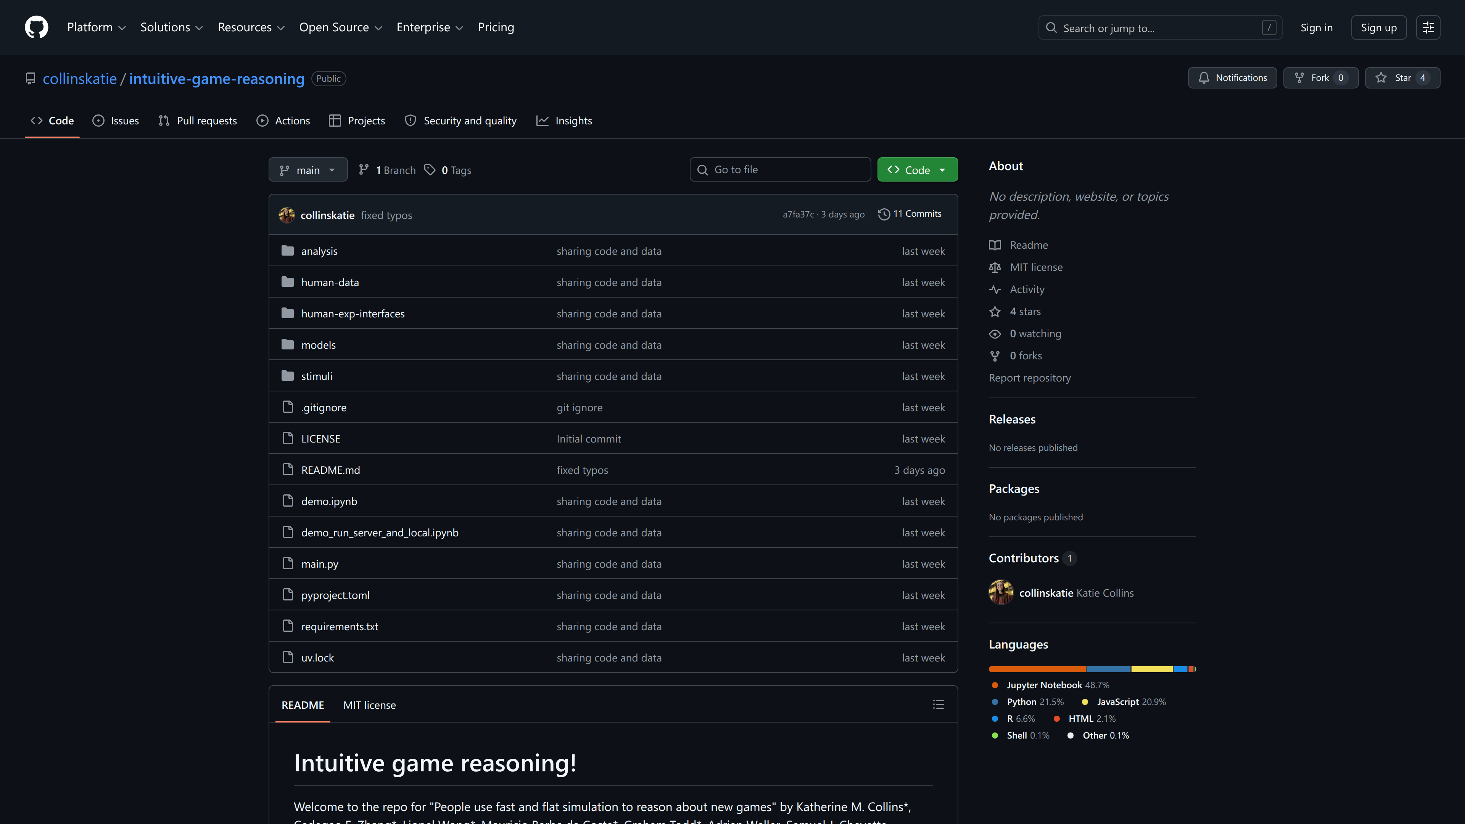1465x824 pixels.
Task: Switch to the Pull requests tab
Action: coord(197,121)
